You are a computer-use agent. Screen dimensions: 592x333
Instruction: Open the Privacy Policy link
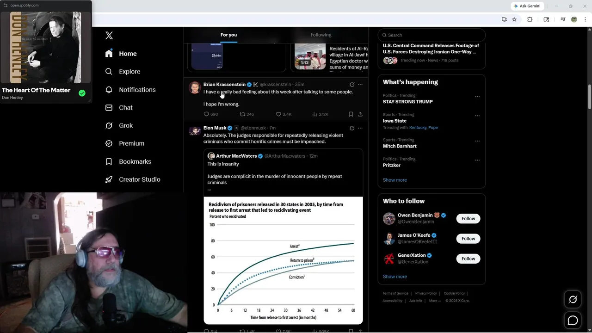coord(426,293)
